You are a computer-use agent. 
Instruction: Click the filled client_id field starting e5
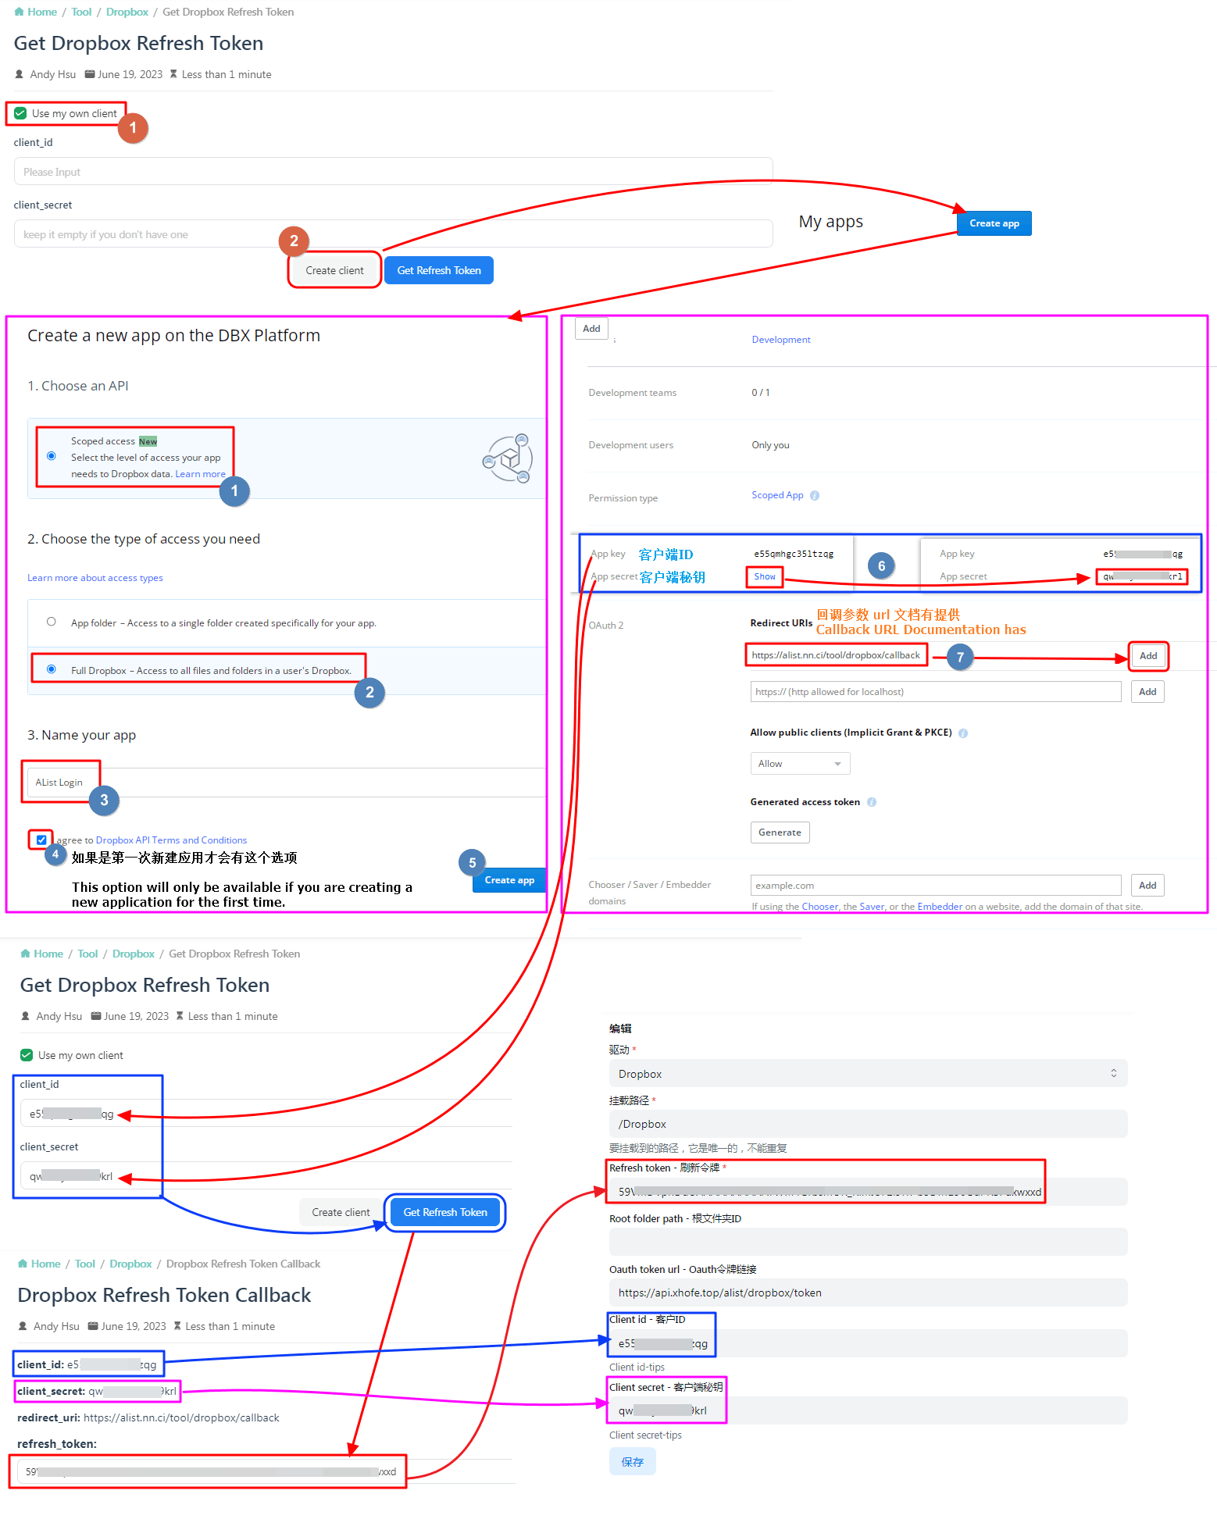(266, 1114)
